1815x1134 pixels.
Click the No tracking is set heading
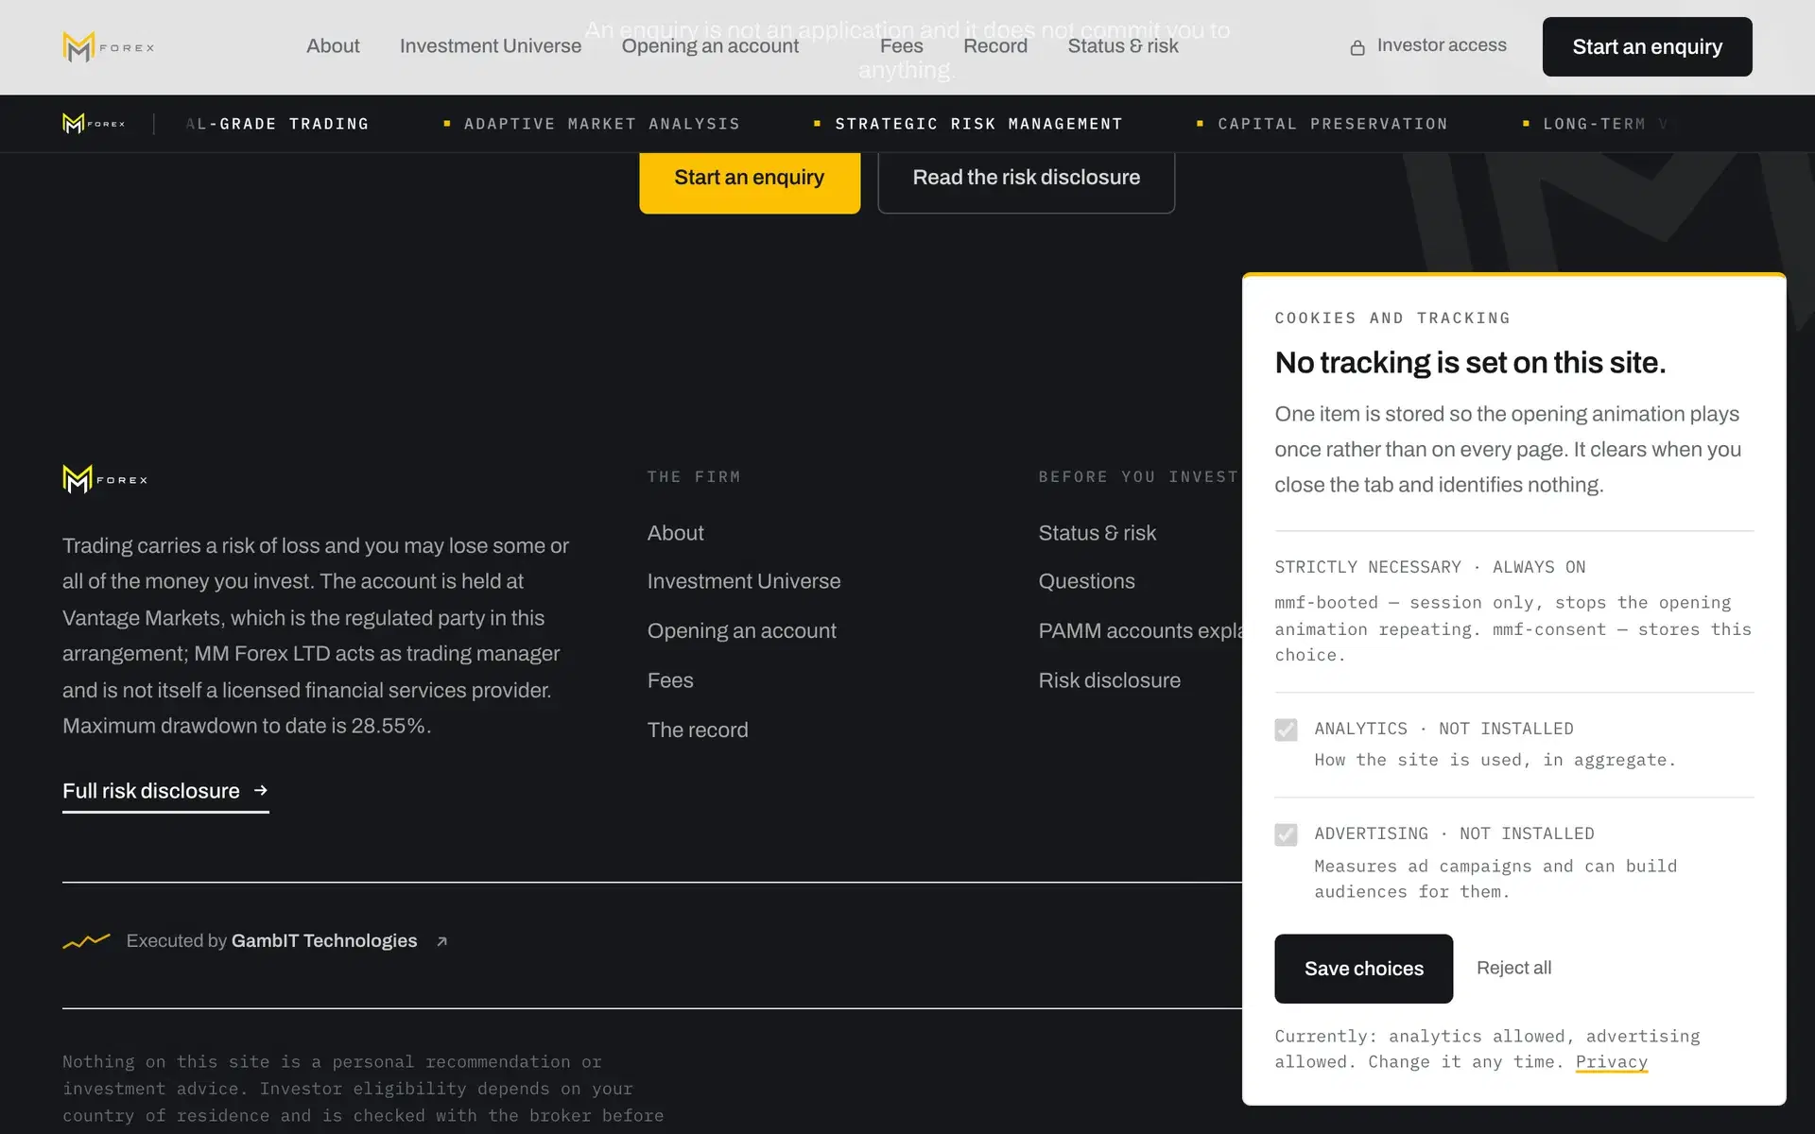tap(1470, 363)
